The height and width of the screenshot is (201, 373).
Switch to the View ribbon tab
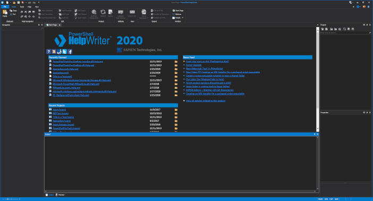click(37, 7)
